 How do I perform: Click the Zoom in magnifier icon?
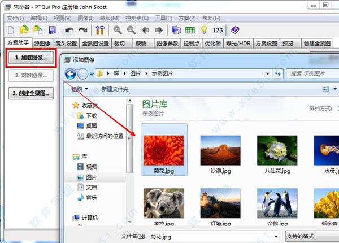click(118, 30)
